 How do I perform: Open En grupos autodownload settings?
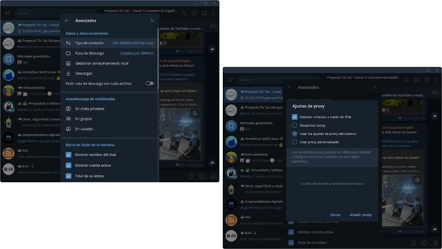click(x=109, y=119)
